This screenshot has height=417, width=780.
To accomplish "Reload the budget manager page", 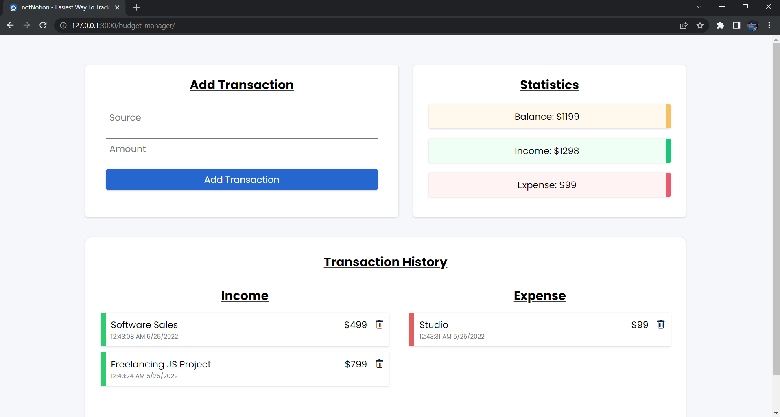I will click(x=43, y=26).
